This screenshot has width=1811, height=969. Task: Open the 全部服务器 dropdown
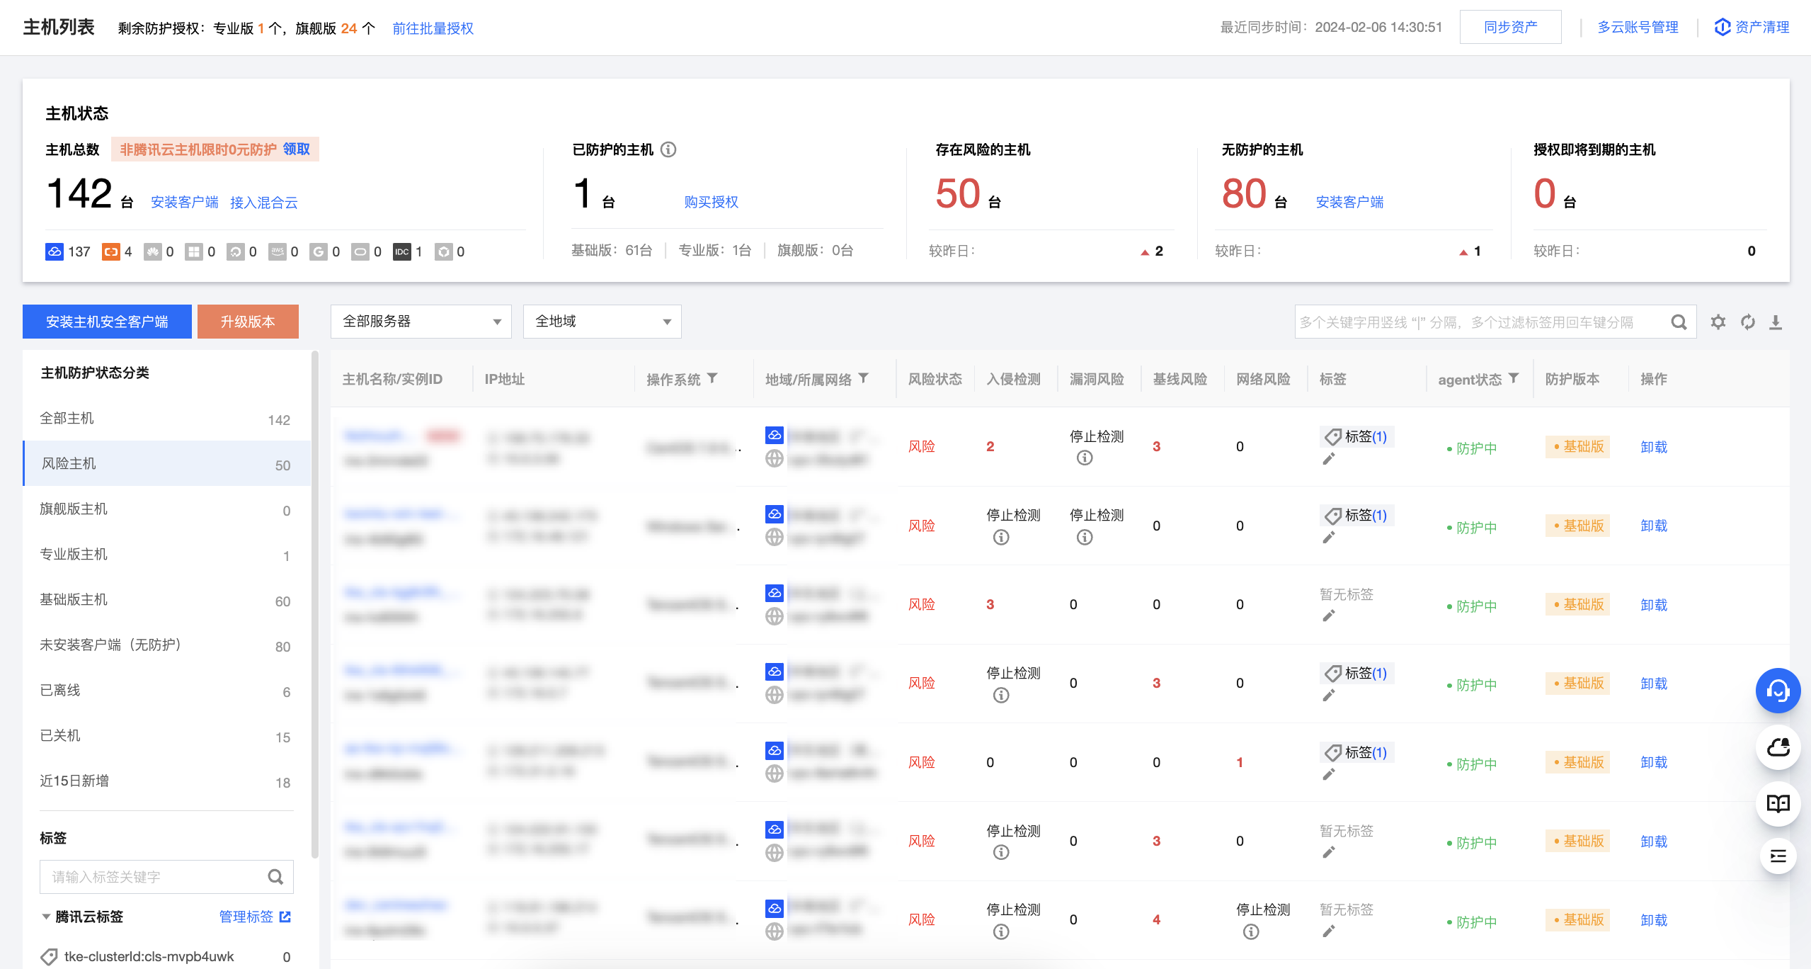click(421, 322)
